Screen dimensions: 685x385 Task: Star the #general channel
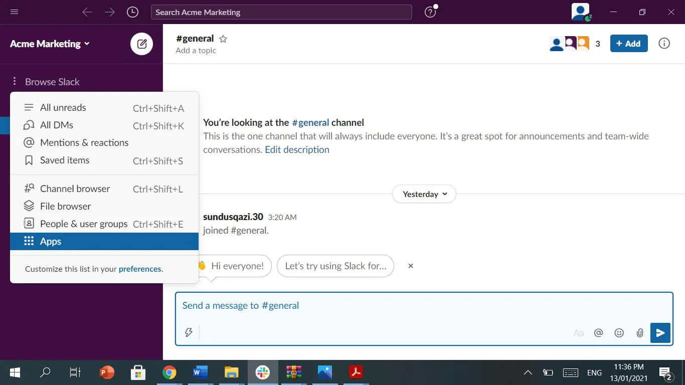click(223, 39)
